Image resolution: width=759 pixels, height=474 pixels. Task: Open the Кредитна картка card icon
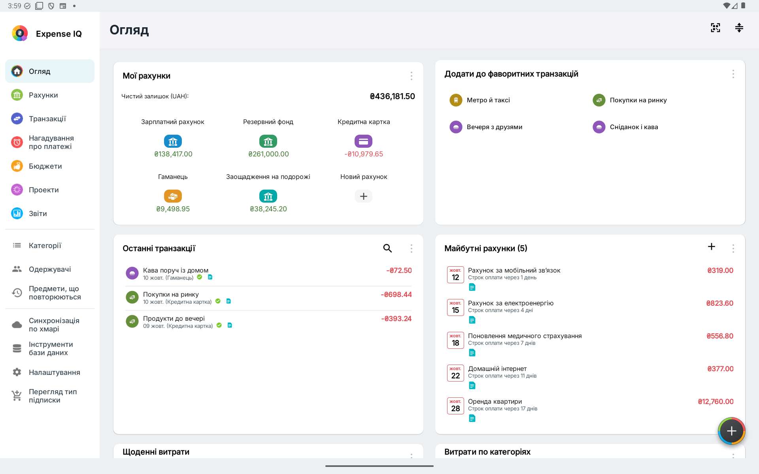363,141
